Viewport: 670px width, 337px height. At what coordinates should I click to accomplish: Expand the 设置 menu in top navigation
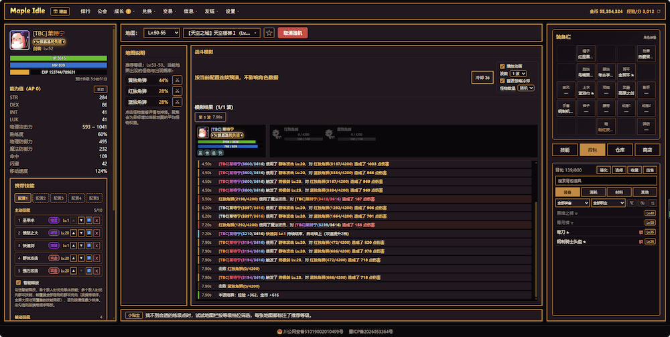[x=232, y=11]
